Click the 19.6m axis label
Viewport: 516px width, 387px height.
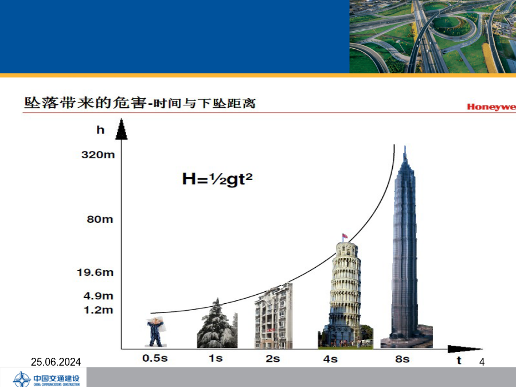[95, 272]
